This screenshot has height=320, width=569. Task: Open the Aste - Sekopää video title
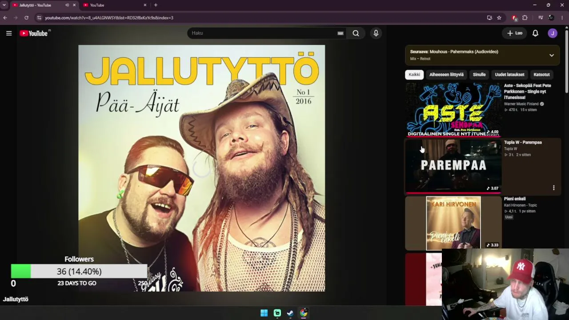[x=528, y=92]
